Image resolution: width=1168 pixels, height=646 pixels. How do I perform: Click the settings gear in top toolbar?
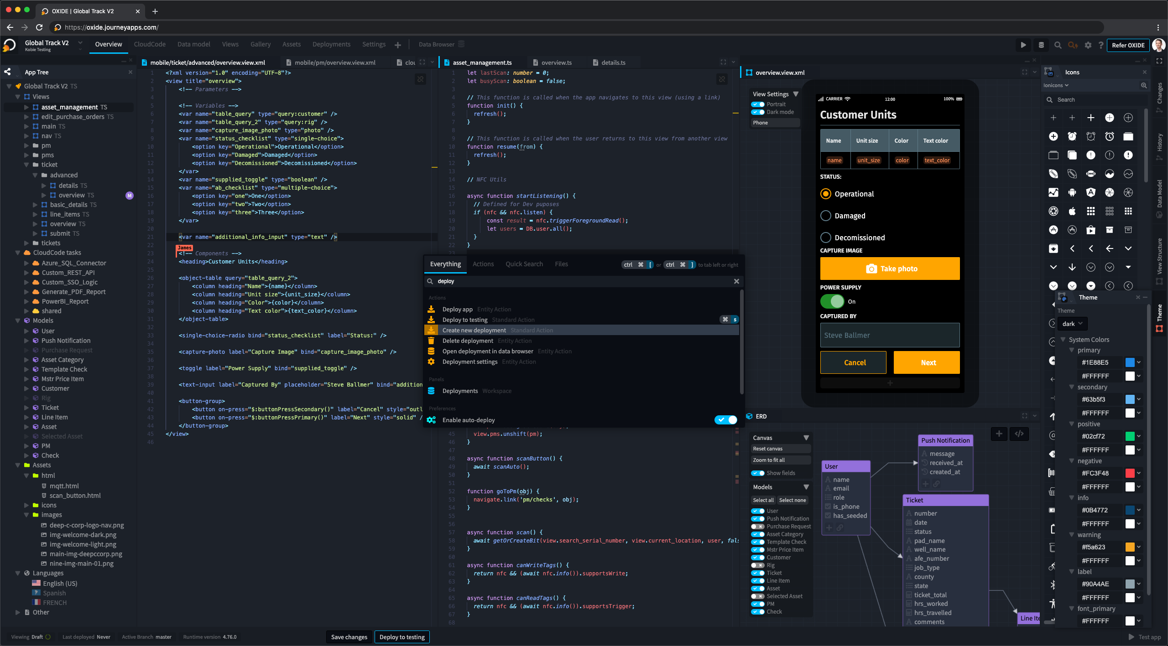tap(1088, 45)
